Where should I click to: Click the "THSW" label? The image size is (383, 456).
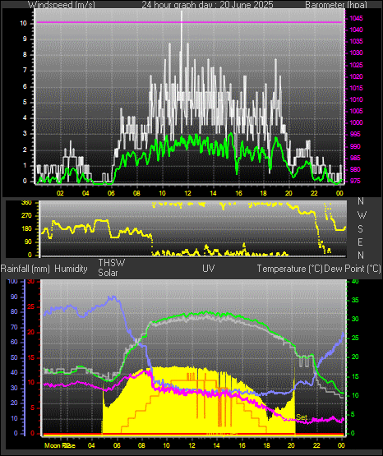click(x=112, y=263)
